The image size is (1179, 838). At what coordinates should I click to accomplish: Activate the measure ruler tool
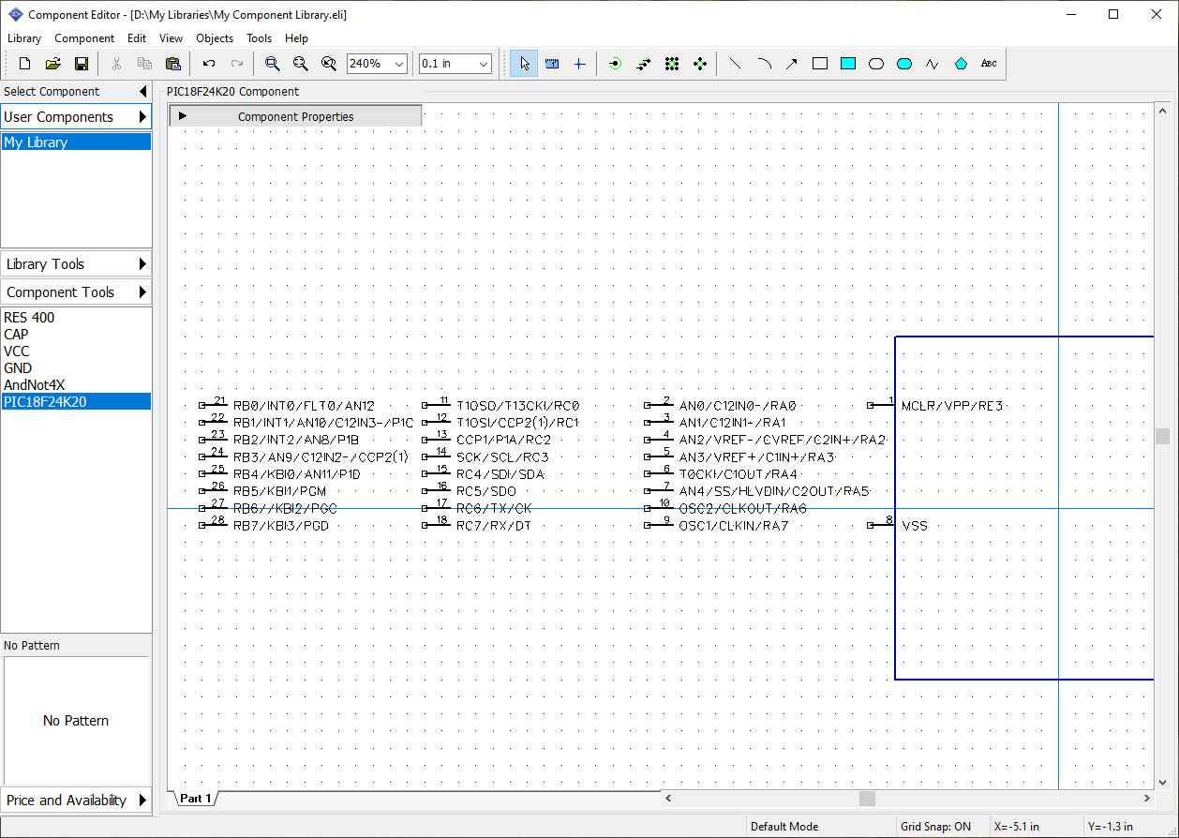click(552, 64)
